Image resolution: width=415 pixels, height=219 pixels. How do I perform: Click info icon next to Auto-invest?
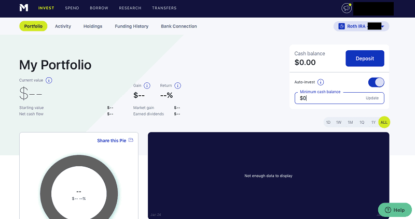pos(321,82)
